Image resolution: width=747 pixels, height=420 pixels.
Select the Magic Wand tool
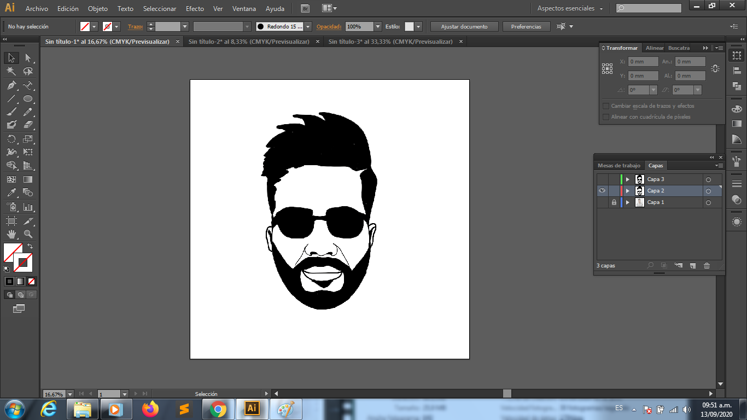(11, 71)
